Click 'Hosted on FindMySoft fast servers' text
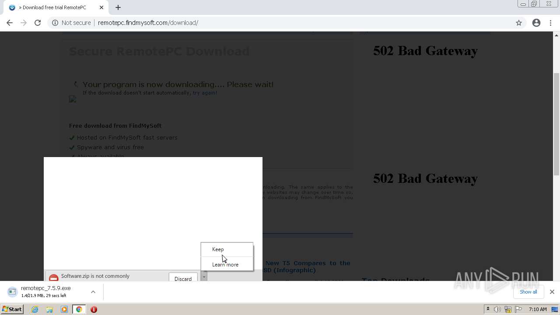This screenshot has height=315, width=560. pos(127,137)
